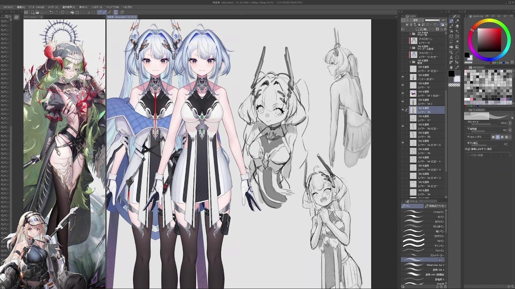Show the hidden レイヤー 157 layer

pyautogui.click(x=403, y=118)
